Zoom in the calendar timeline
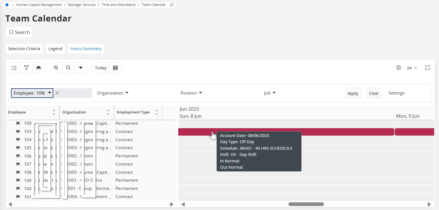Viewport: 439px width, 210px height. [56, 68]
